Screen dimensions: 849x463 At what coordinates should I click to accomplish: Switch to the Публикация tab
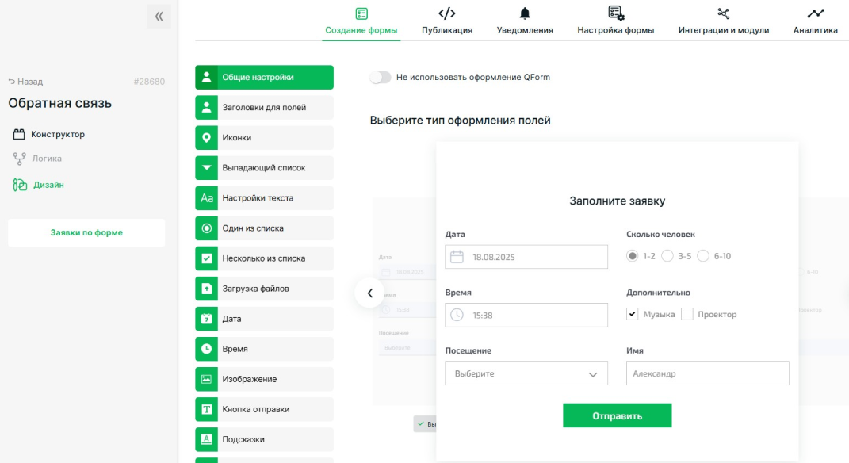tap(447, 21)
